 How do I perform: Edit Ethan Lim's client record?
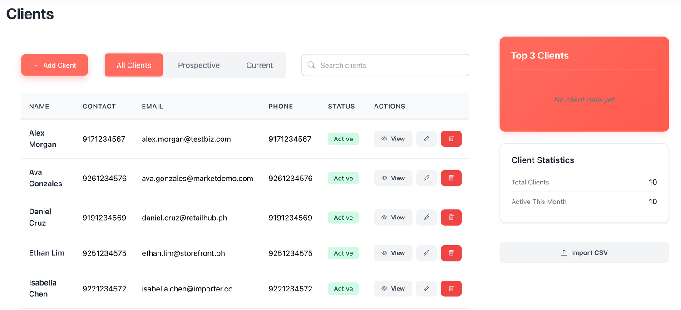426,253
